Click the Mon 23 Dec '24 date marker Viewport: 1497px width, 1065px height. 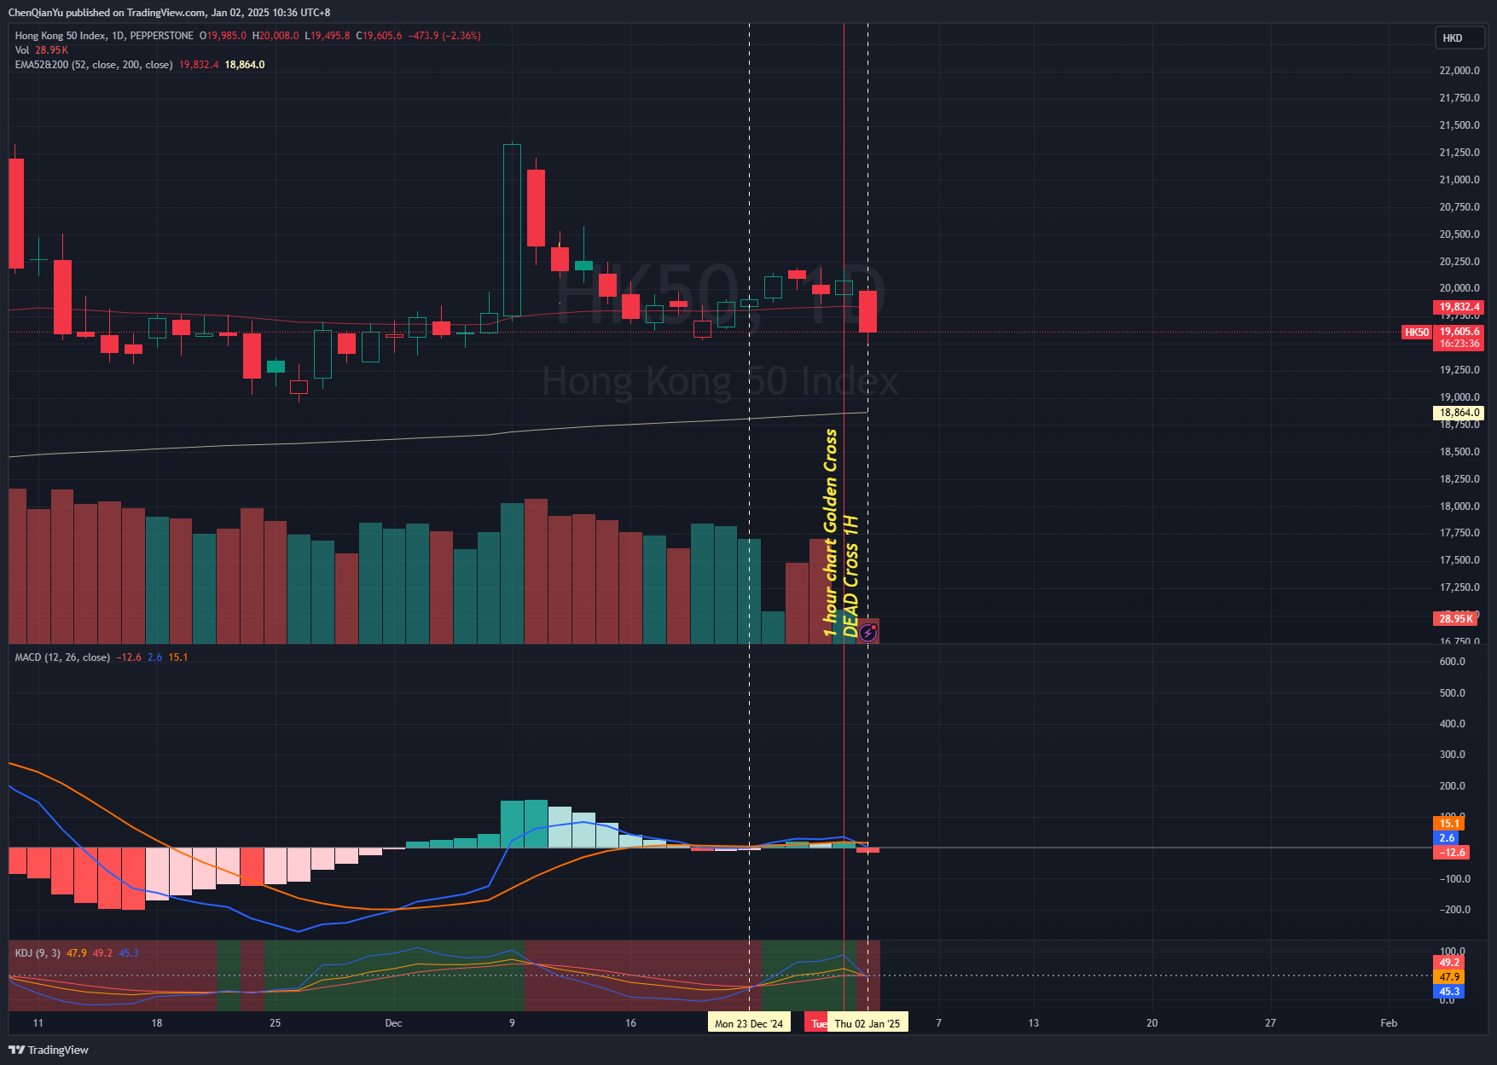[x=749, y=1023]
